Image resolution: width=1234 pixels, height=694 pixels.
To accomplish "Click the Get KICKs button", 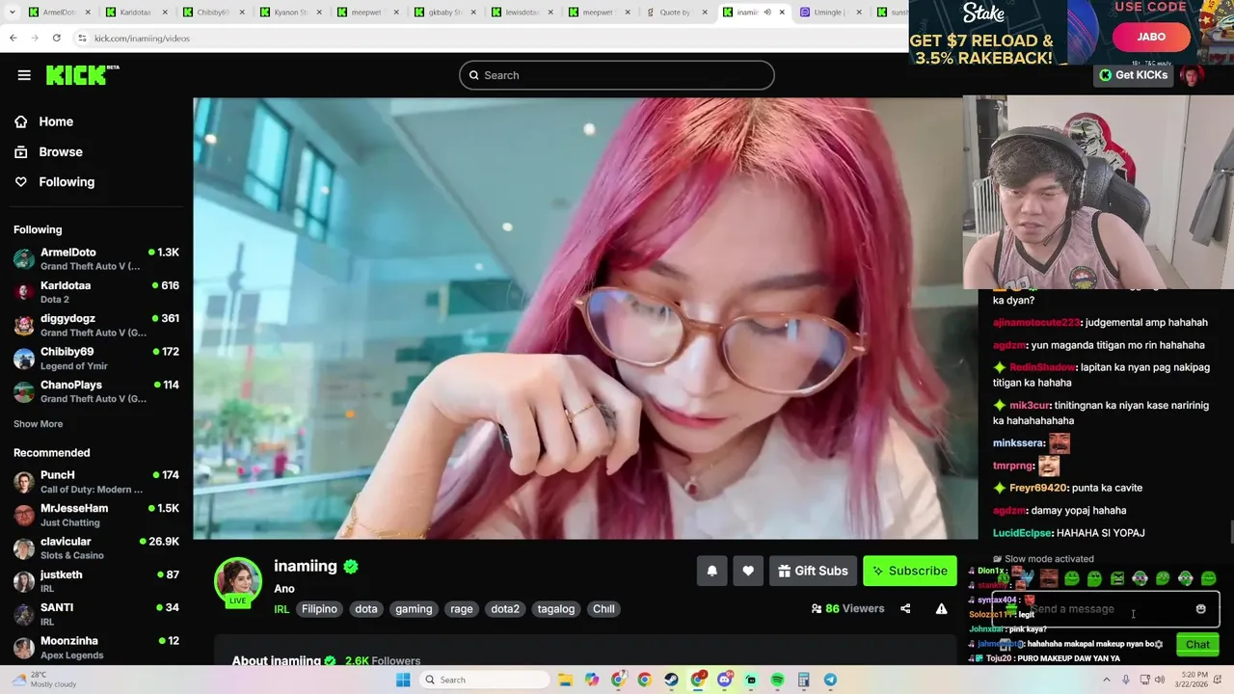I will pyautogui.click(x=1135, y=75).
